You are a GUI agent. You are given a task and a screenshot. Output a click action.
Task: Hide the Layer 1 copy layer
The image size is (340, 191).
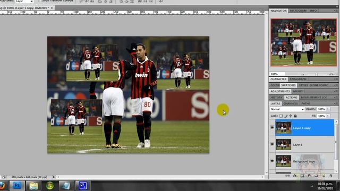[x=272, y=128]
